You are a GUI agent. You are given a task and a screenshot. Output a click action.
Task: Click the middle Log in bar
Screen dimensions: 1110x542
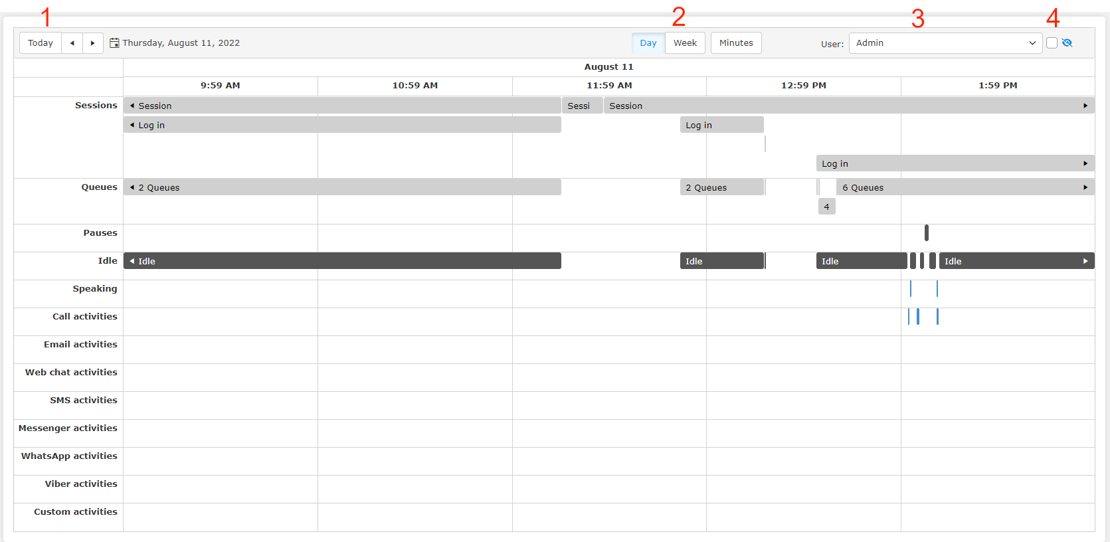coord(721,125)
